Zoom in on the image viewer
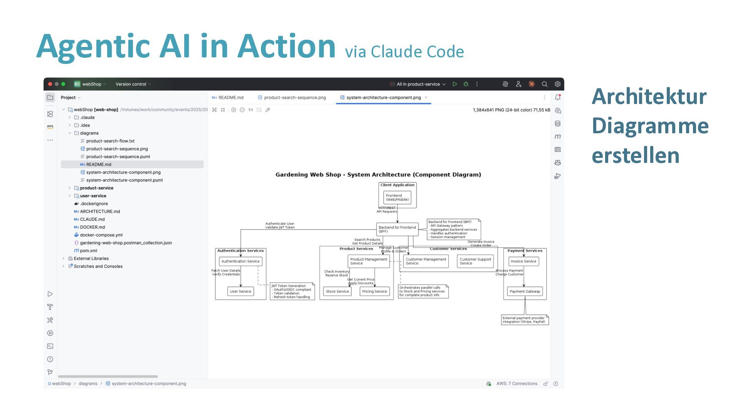Image resolution: width=740 pixels, height=416 pixels. coord(234,110)
